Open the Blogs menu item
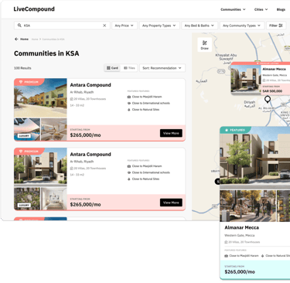 pos(281,9)
